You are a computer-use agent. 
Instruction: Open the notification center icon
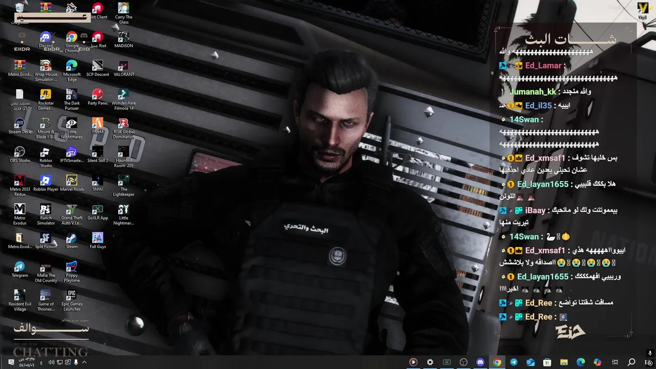pyautogui.click(x=11, y=362)
